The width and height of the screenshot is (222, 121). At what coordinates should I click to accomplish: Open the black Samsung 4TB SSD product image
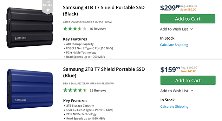(30, 28)
